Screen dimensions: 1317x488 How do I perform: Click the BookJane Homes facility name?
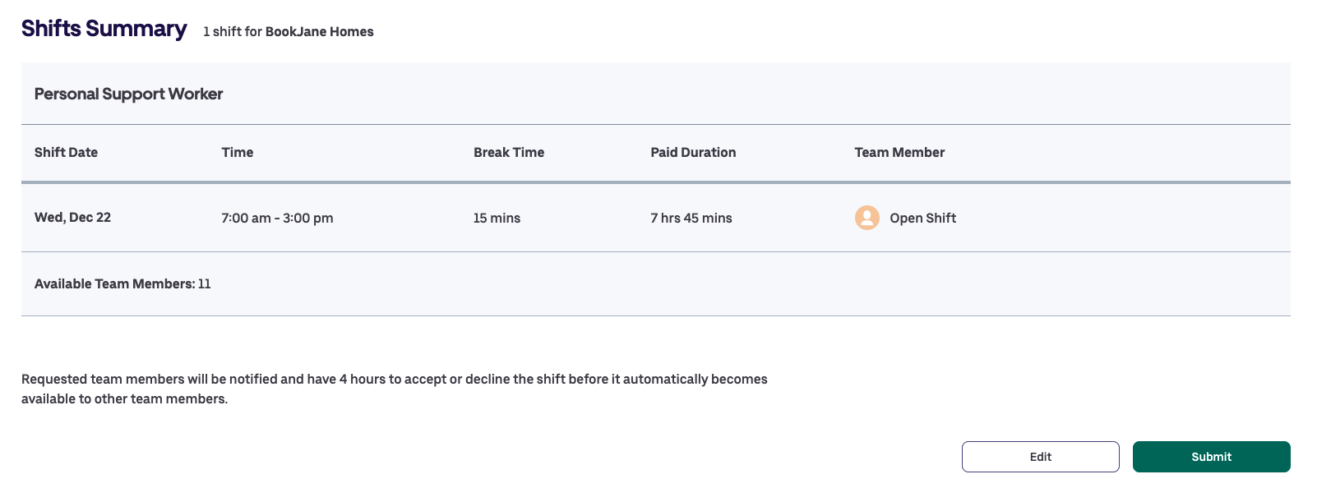click(319, 32)
